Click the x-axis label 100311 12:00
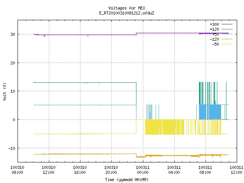The height and width of the screenshot is (183, 244). pyautogui.click(x=236, y=170)
